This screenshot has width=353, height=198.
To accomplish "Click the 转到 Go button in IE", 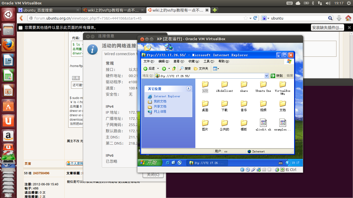I will pos(277,76).
